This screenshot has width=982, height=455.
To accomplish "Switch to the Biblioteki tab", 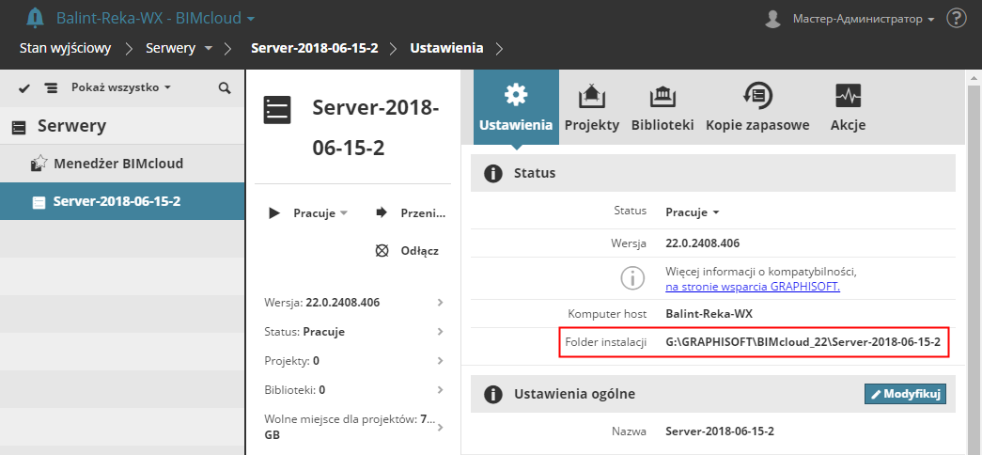I will (x=662, y=107).
